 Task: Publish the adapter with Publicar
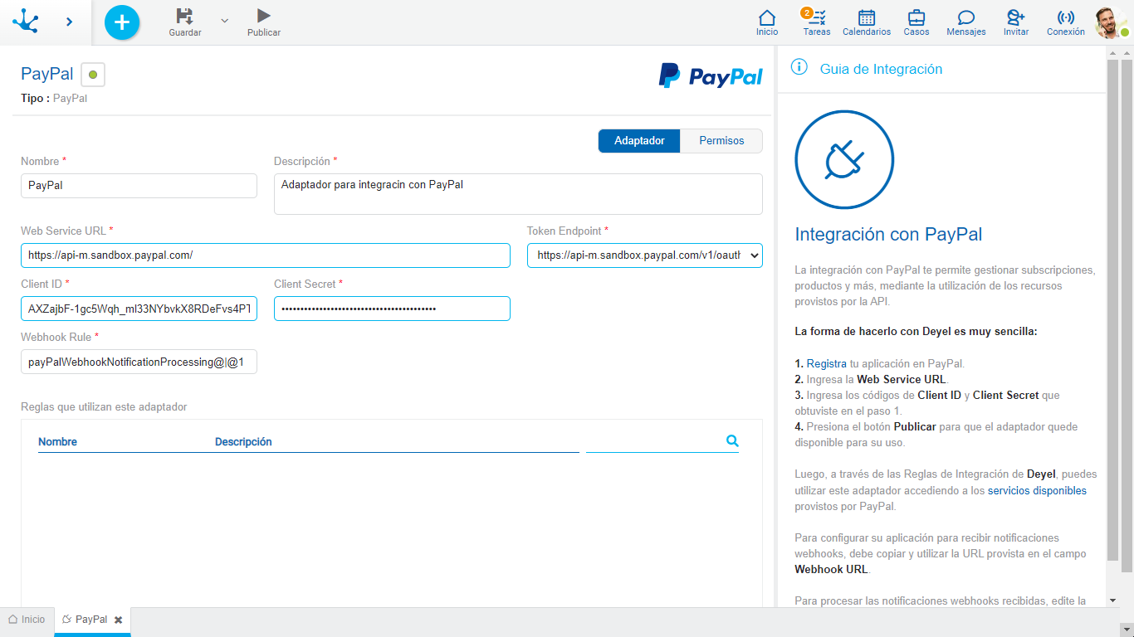pos(264,22)
